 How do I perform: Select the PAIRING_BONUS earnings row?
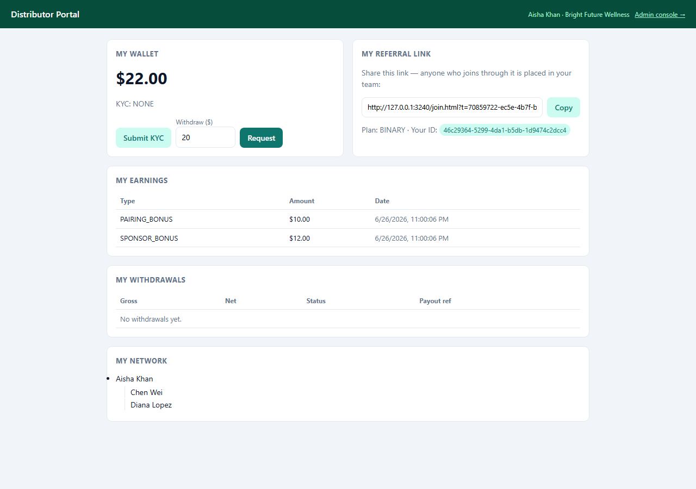click(x=348, y=220)
